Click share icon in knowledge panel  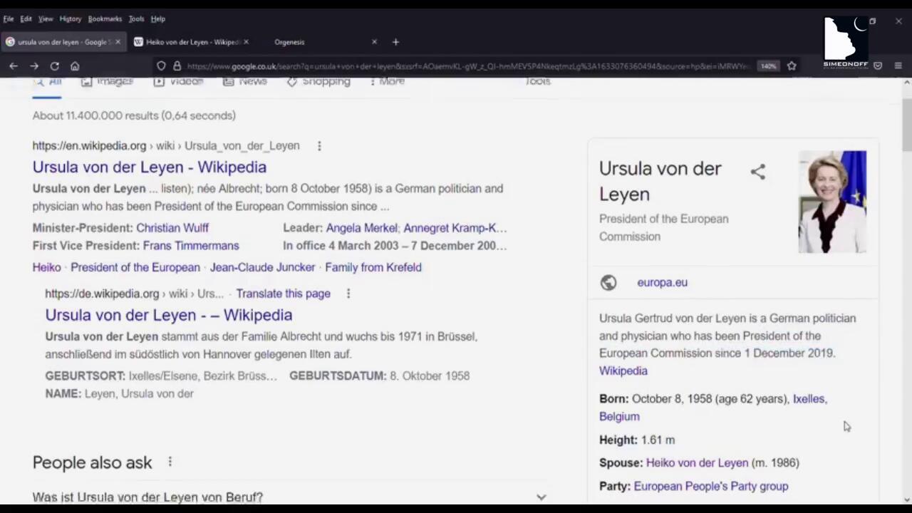(757, 172)
